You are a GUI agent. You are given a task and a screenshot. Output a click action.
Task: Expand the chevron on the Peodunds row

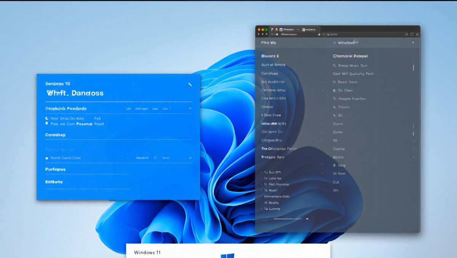190,108
